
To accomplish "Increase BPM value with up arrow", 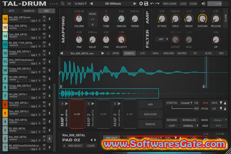I will [x=225, y=103].
